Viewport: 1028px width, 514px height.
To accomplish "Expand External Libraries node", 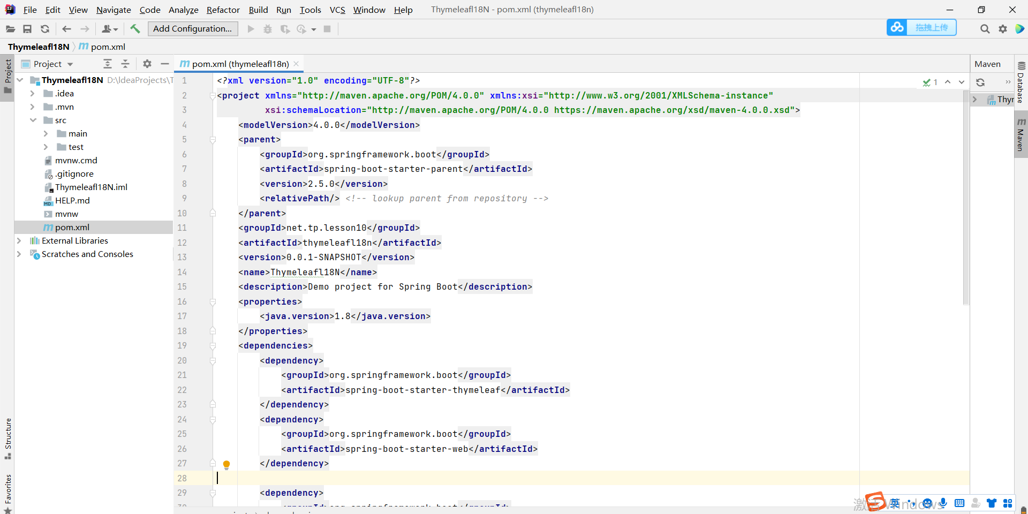I will (x=19, y=240).
